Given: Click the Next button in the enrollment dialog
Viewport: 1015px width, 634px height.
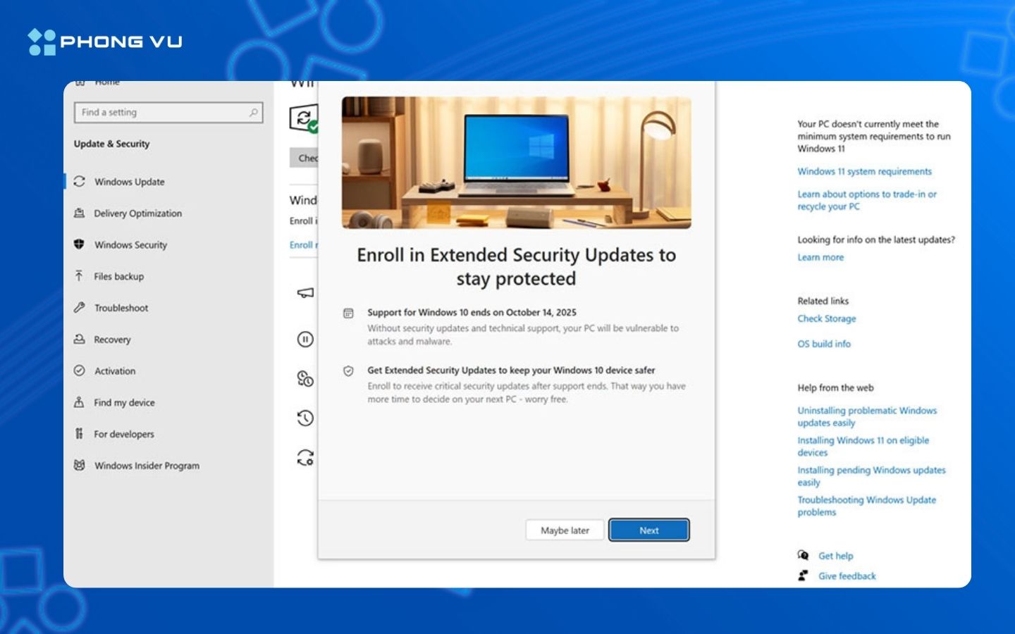Looking at the screenshot, I should [649, 530].
